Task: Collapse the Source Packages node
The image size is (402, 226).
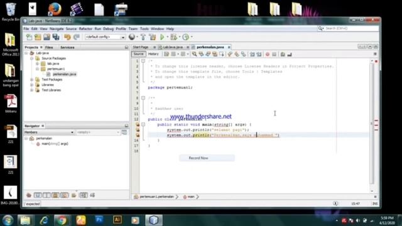Action: [31, 58]
